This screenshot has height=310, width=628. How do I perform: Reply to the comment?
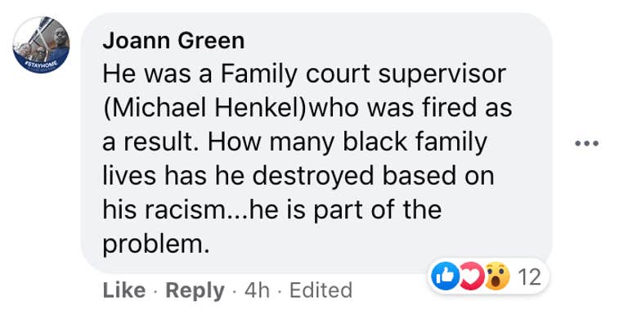pyautogui.click(x=195, y=290)
